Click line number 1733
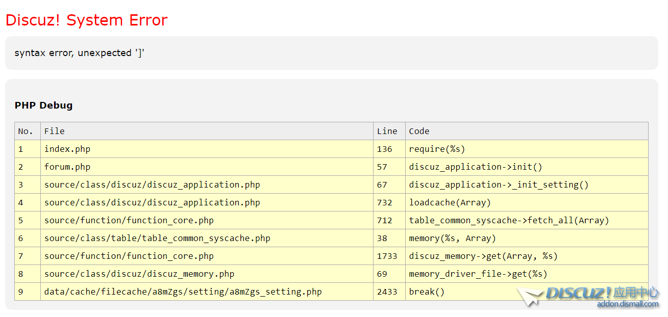This screenshot has width=668, height=317. tap(389, 256)
